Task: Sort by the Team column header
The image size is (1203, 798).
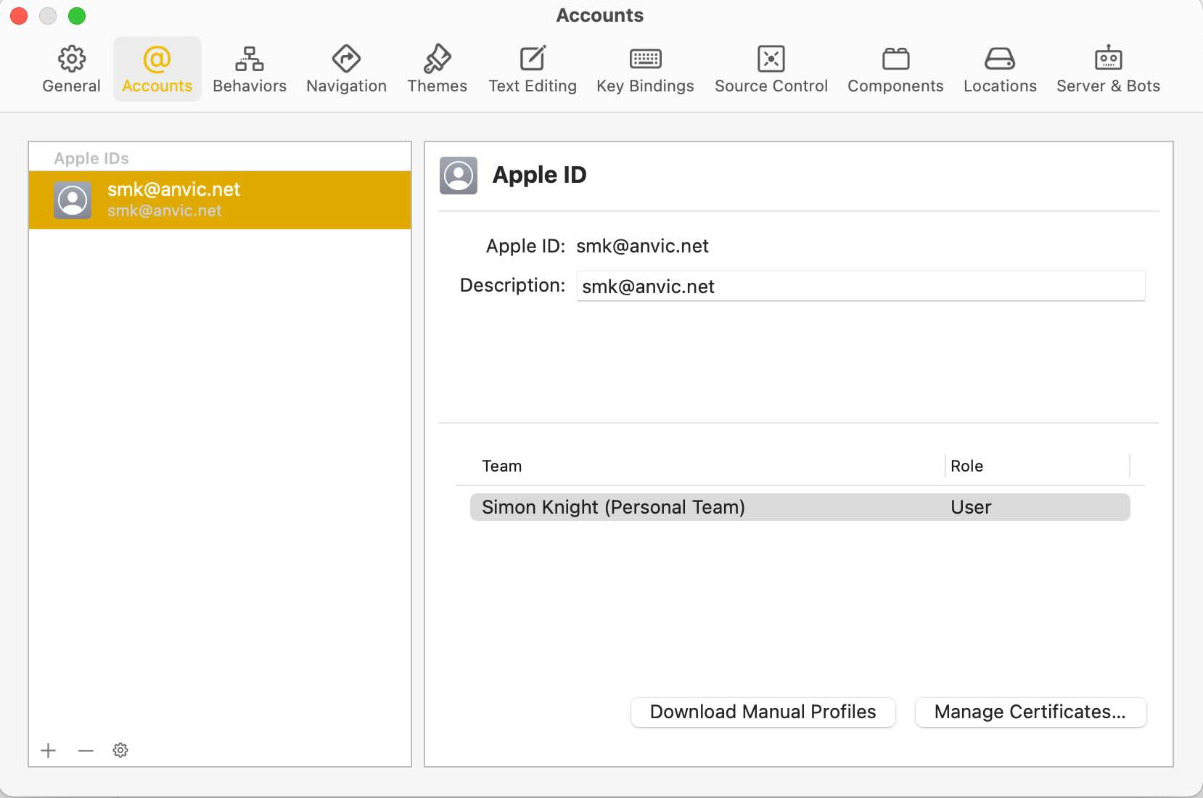Action: click(502, 466)
